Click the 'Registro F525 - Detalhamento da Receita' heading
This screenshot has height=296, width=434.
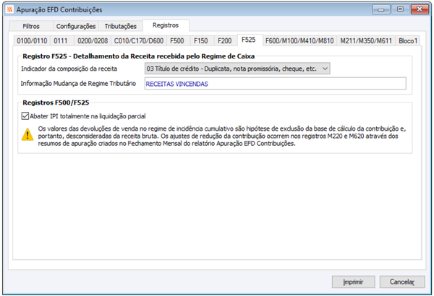[139, 56]
